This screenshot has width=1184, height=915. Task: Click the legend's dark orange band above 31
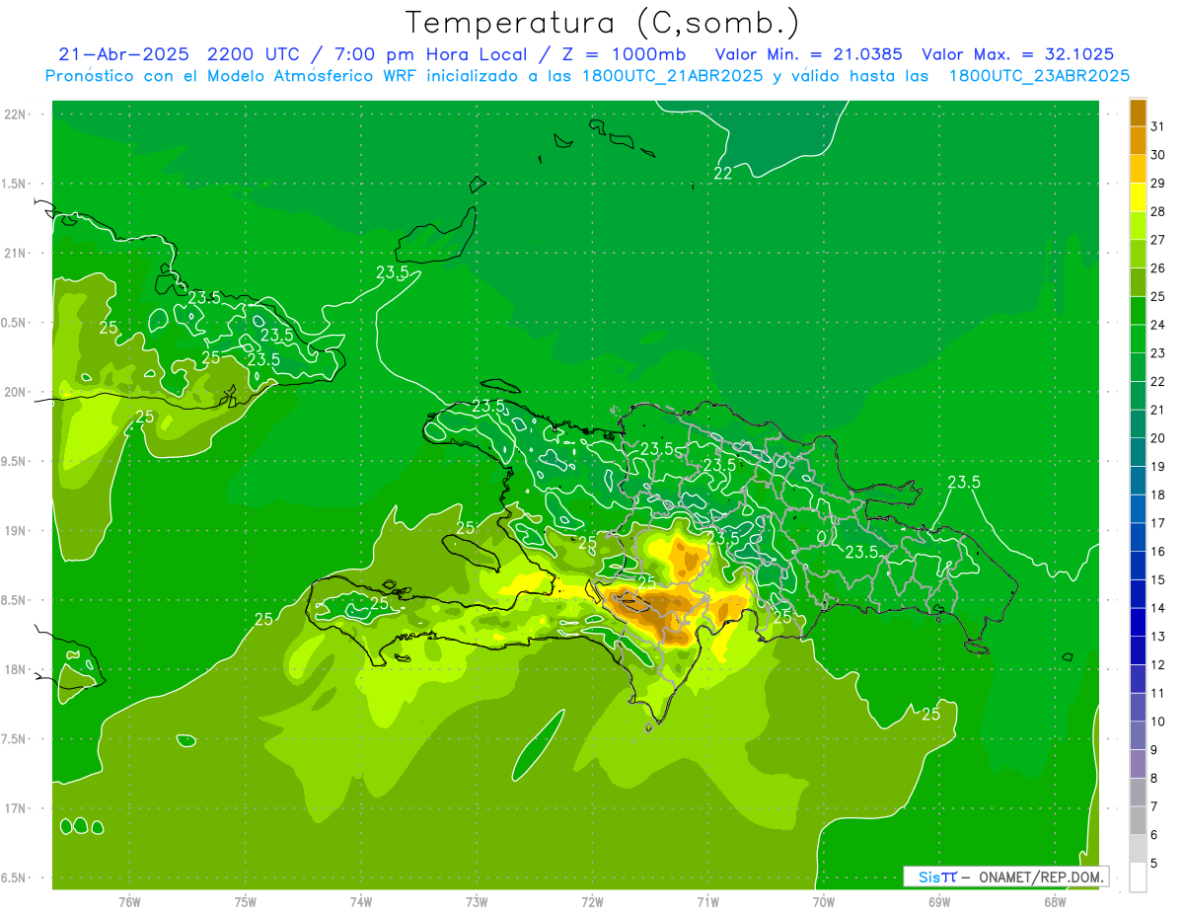tap(1138, 113)
